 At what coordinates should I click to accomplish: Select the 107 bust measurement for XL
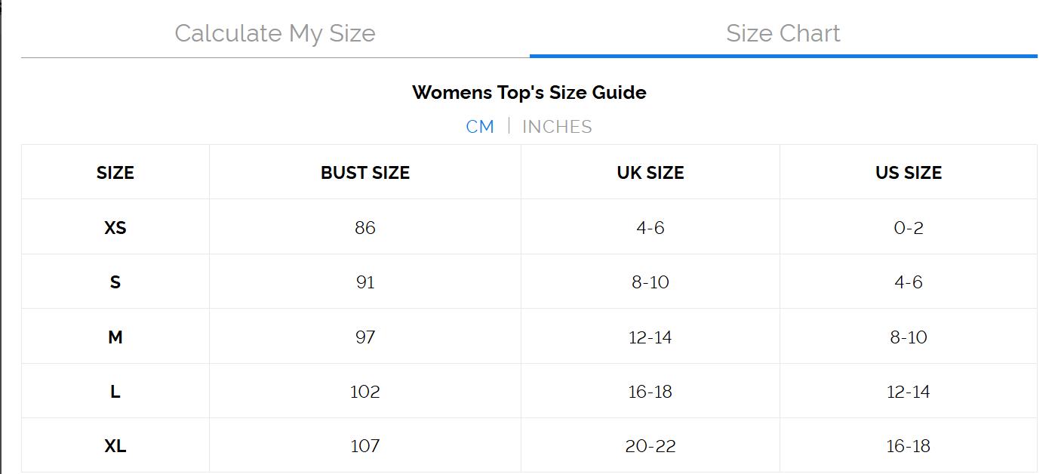click(364, 446)
